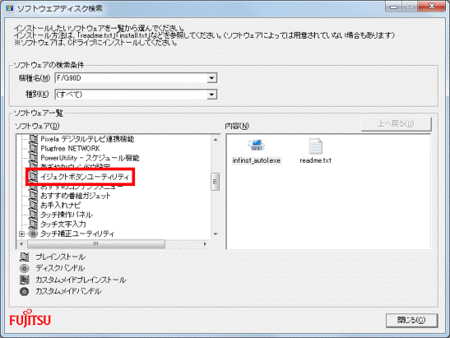Click the software list vertical scrollbar thumb
Image resolution: width=450 pixels, height=338 pixels.
point(216,182)
